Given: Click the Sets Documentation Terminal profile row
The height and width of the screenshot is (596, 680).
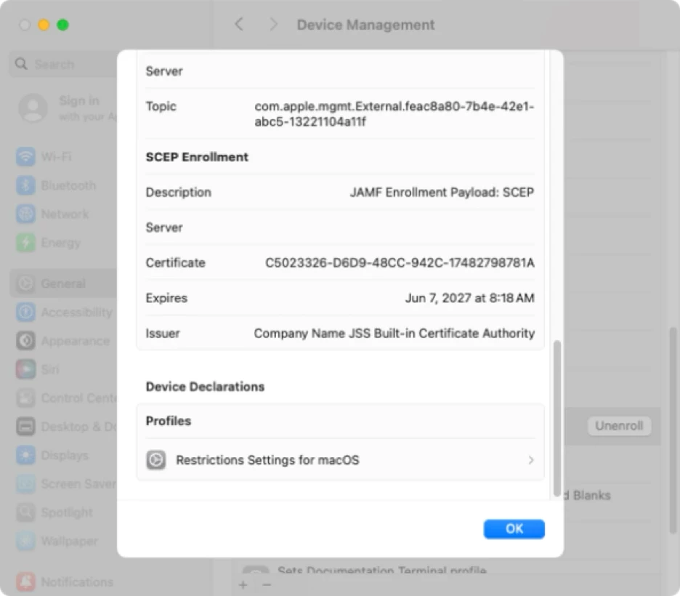Looking at the screenshot, I should tap(381, 570).
